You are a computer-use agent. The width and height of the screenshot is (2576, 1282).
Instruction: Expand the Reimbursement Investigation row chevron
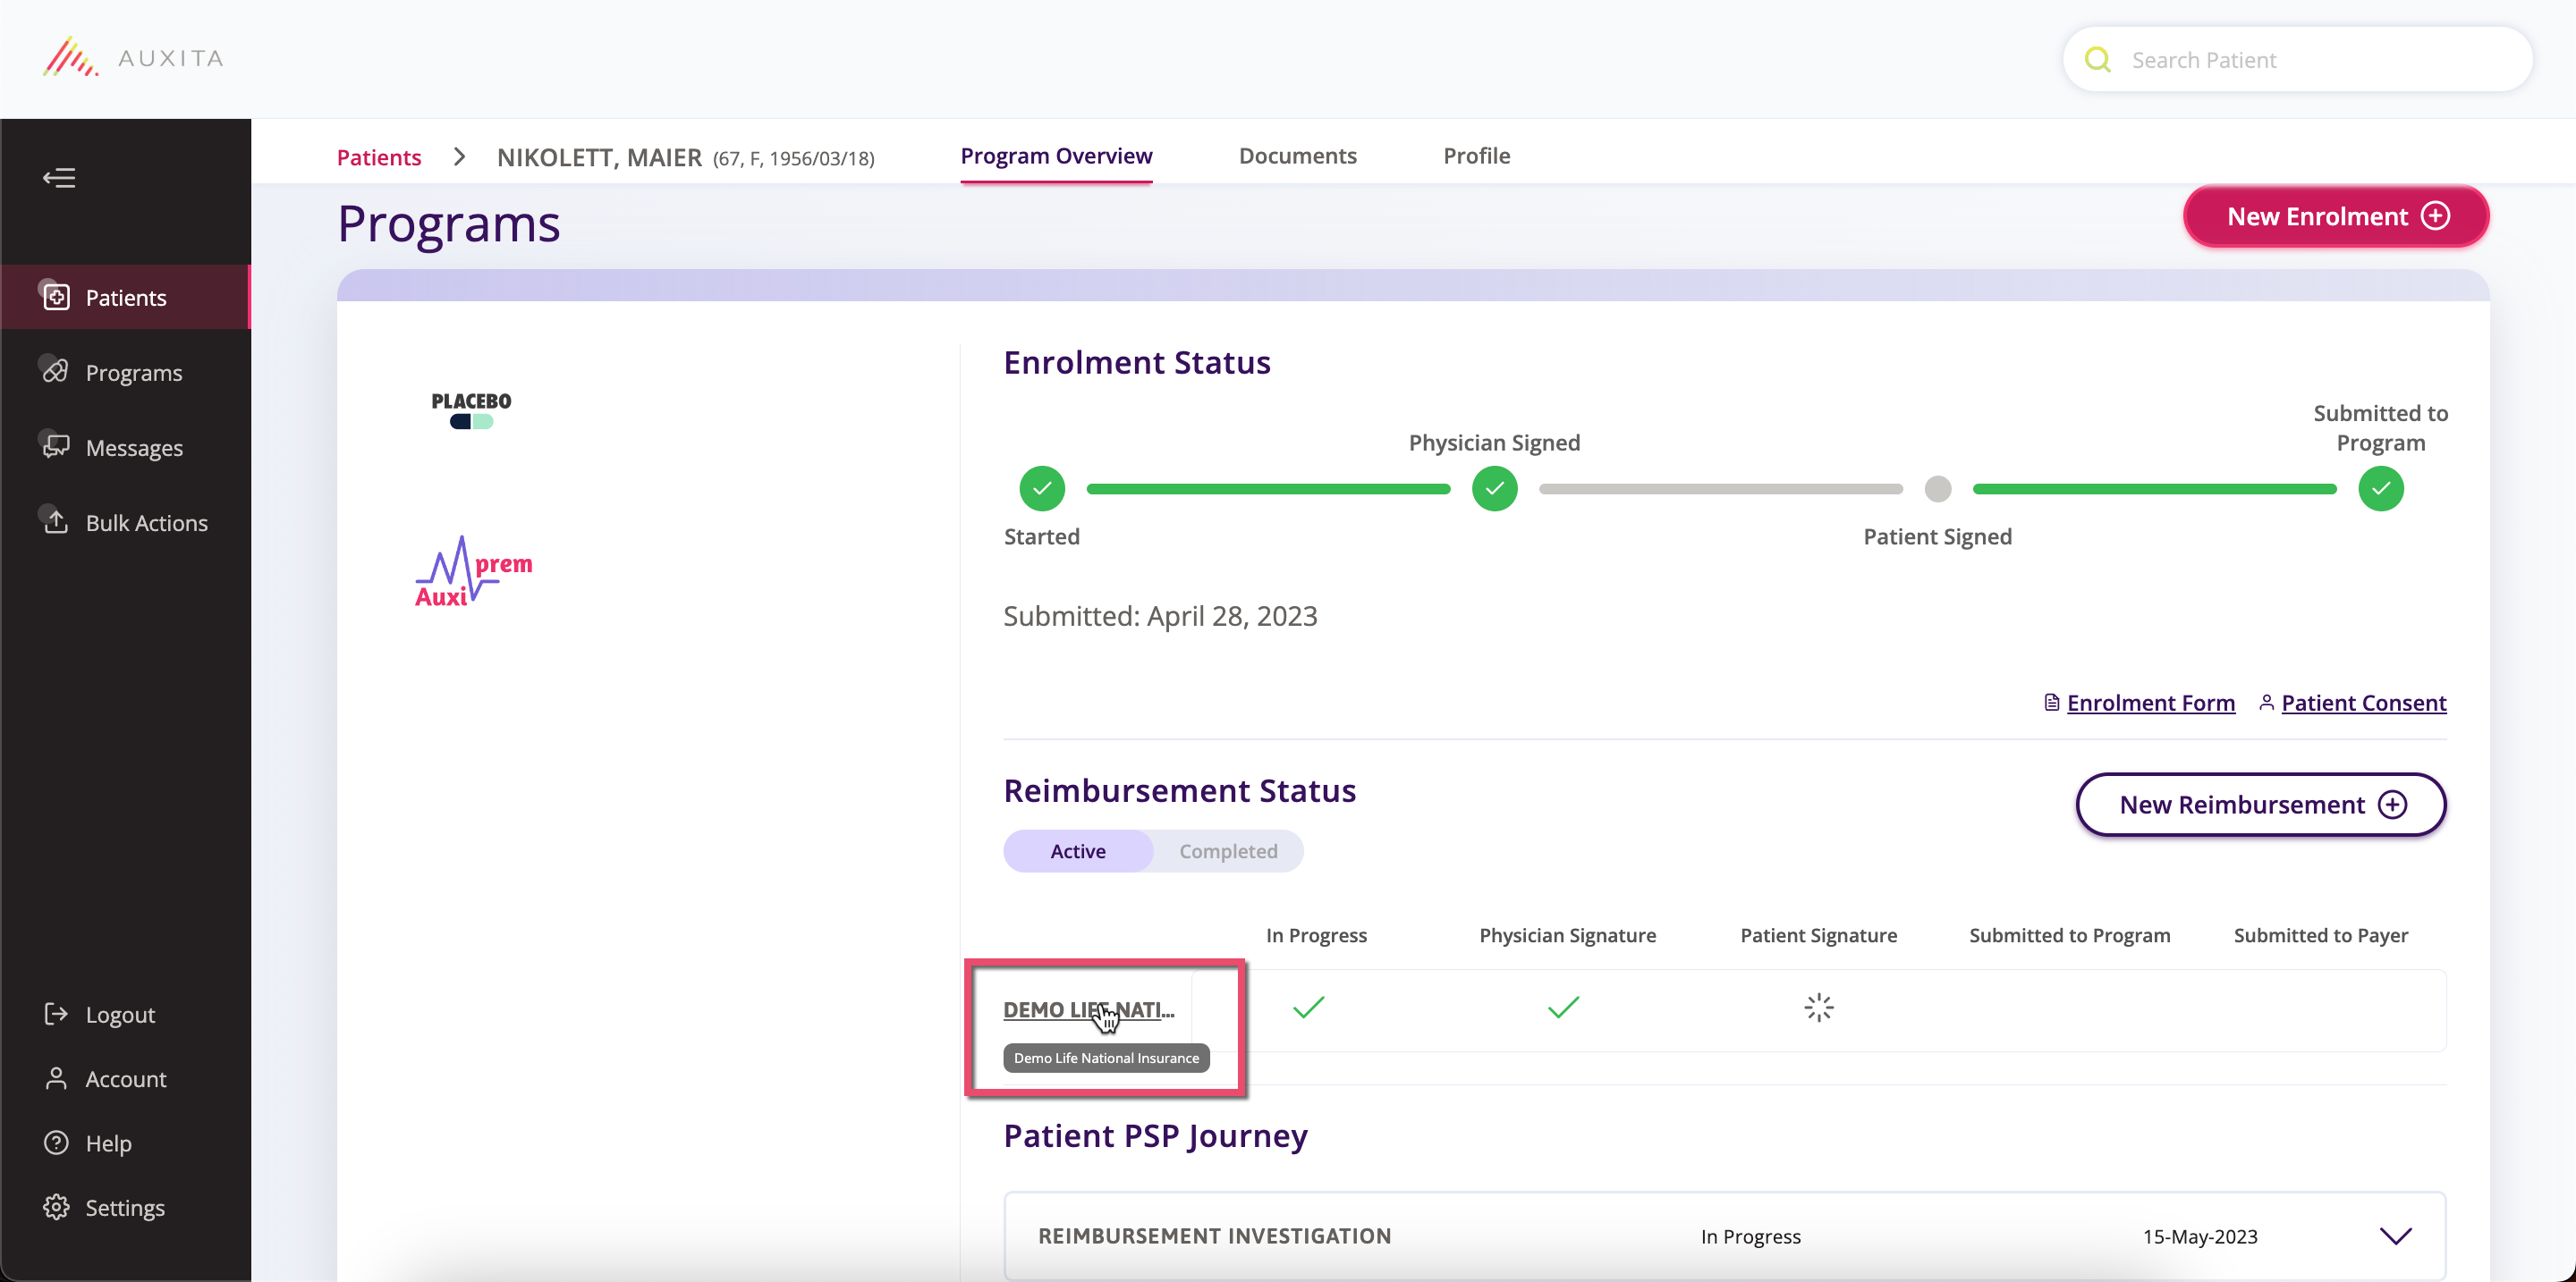tap(2397, 1236)
